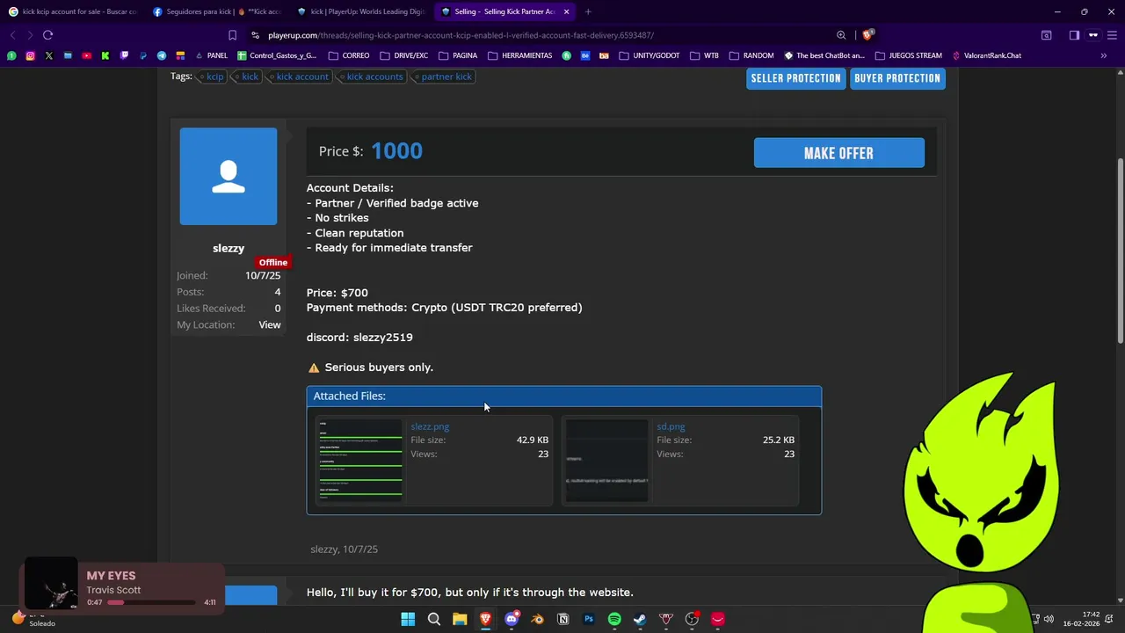Seek in MY EYES track progress bar

click(x=151, y=602)
